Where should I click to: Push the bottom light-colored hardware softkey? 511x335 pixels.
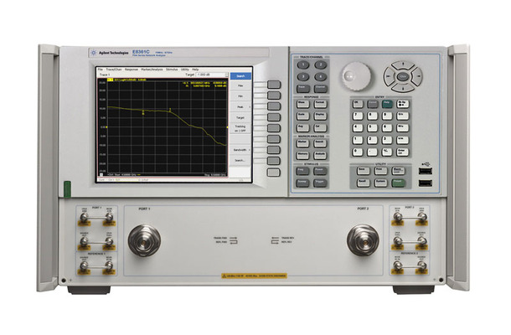click(274, 173)
